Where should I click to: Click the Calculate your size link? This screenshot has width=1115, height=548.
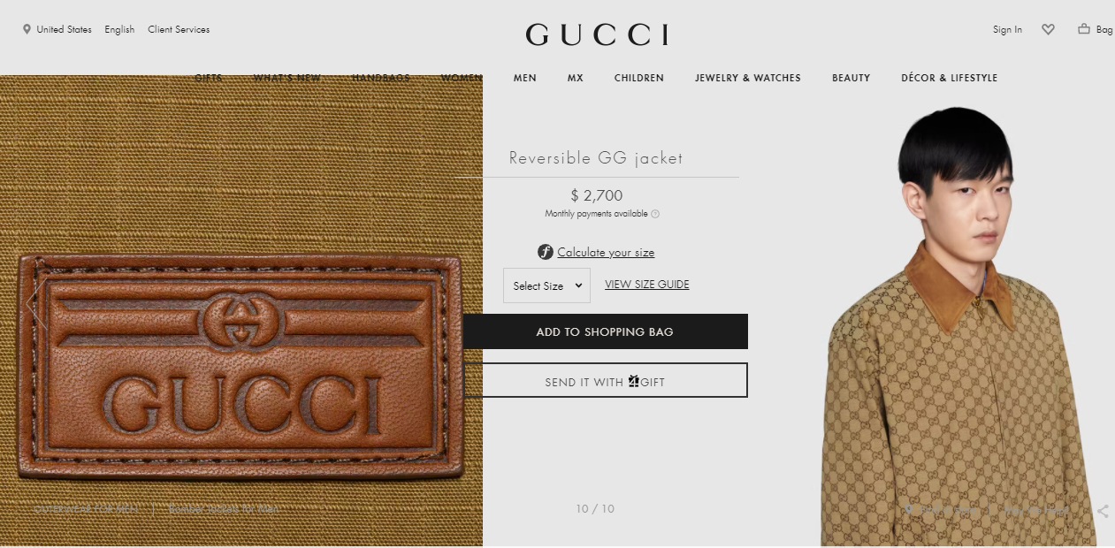pos(606,253)
